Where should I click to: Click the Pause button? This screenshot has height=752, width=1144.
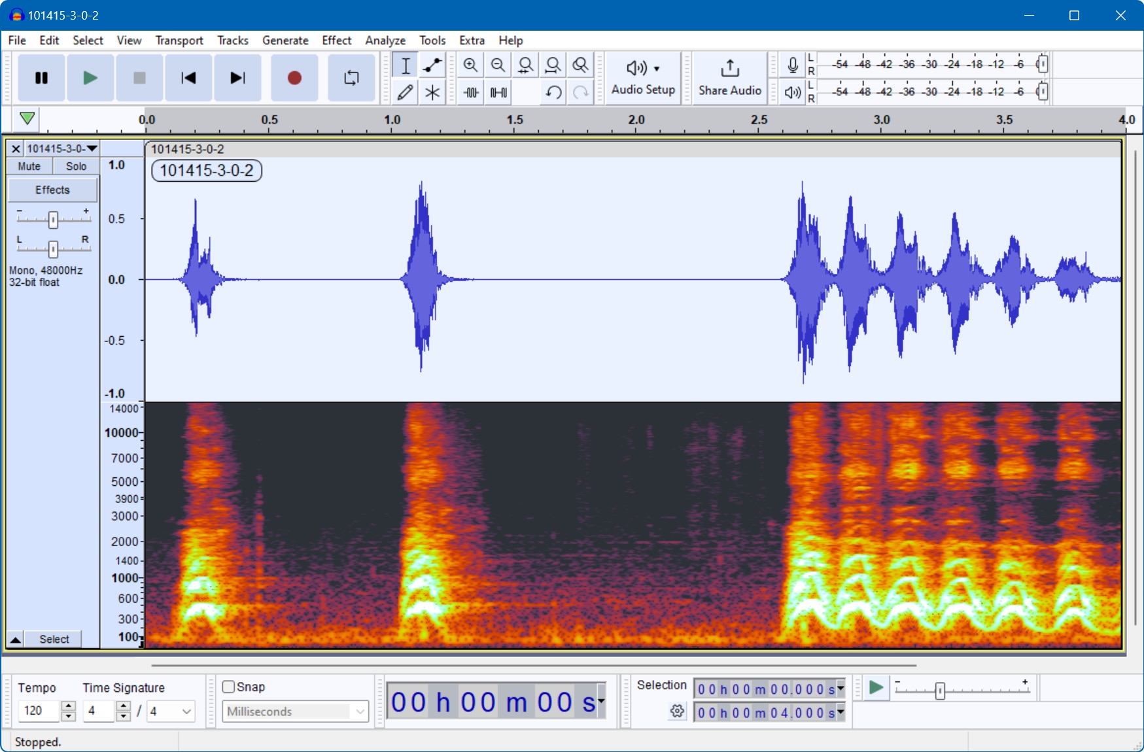(x=41, y=78)
